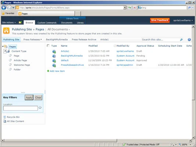Open the Site Actions dropdown menu
Image resolution: width=196 pixels, height=147 pixels.
pyautogui.click(x=9, y=22)
